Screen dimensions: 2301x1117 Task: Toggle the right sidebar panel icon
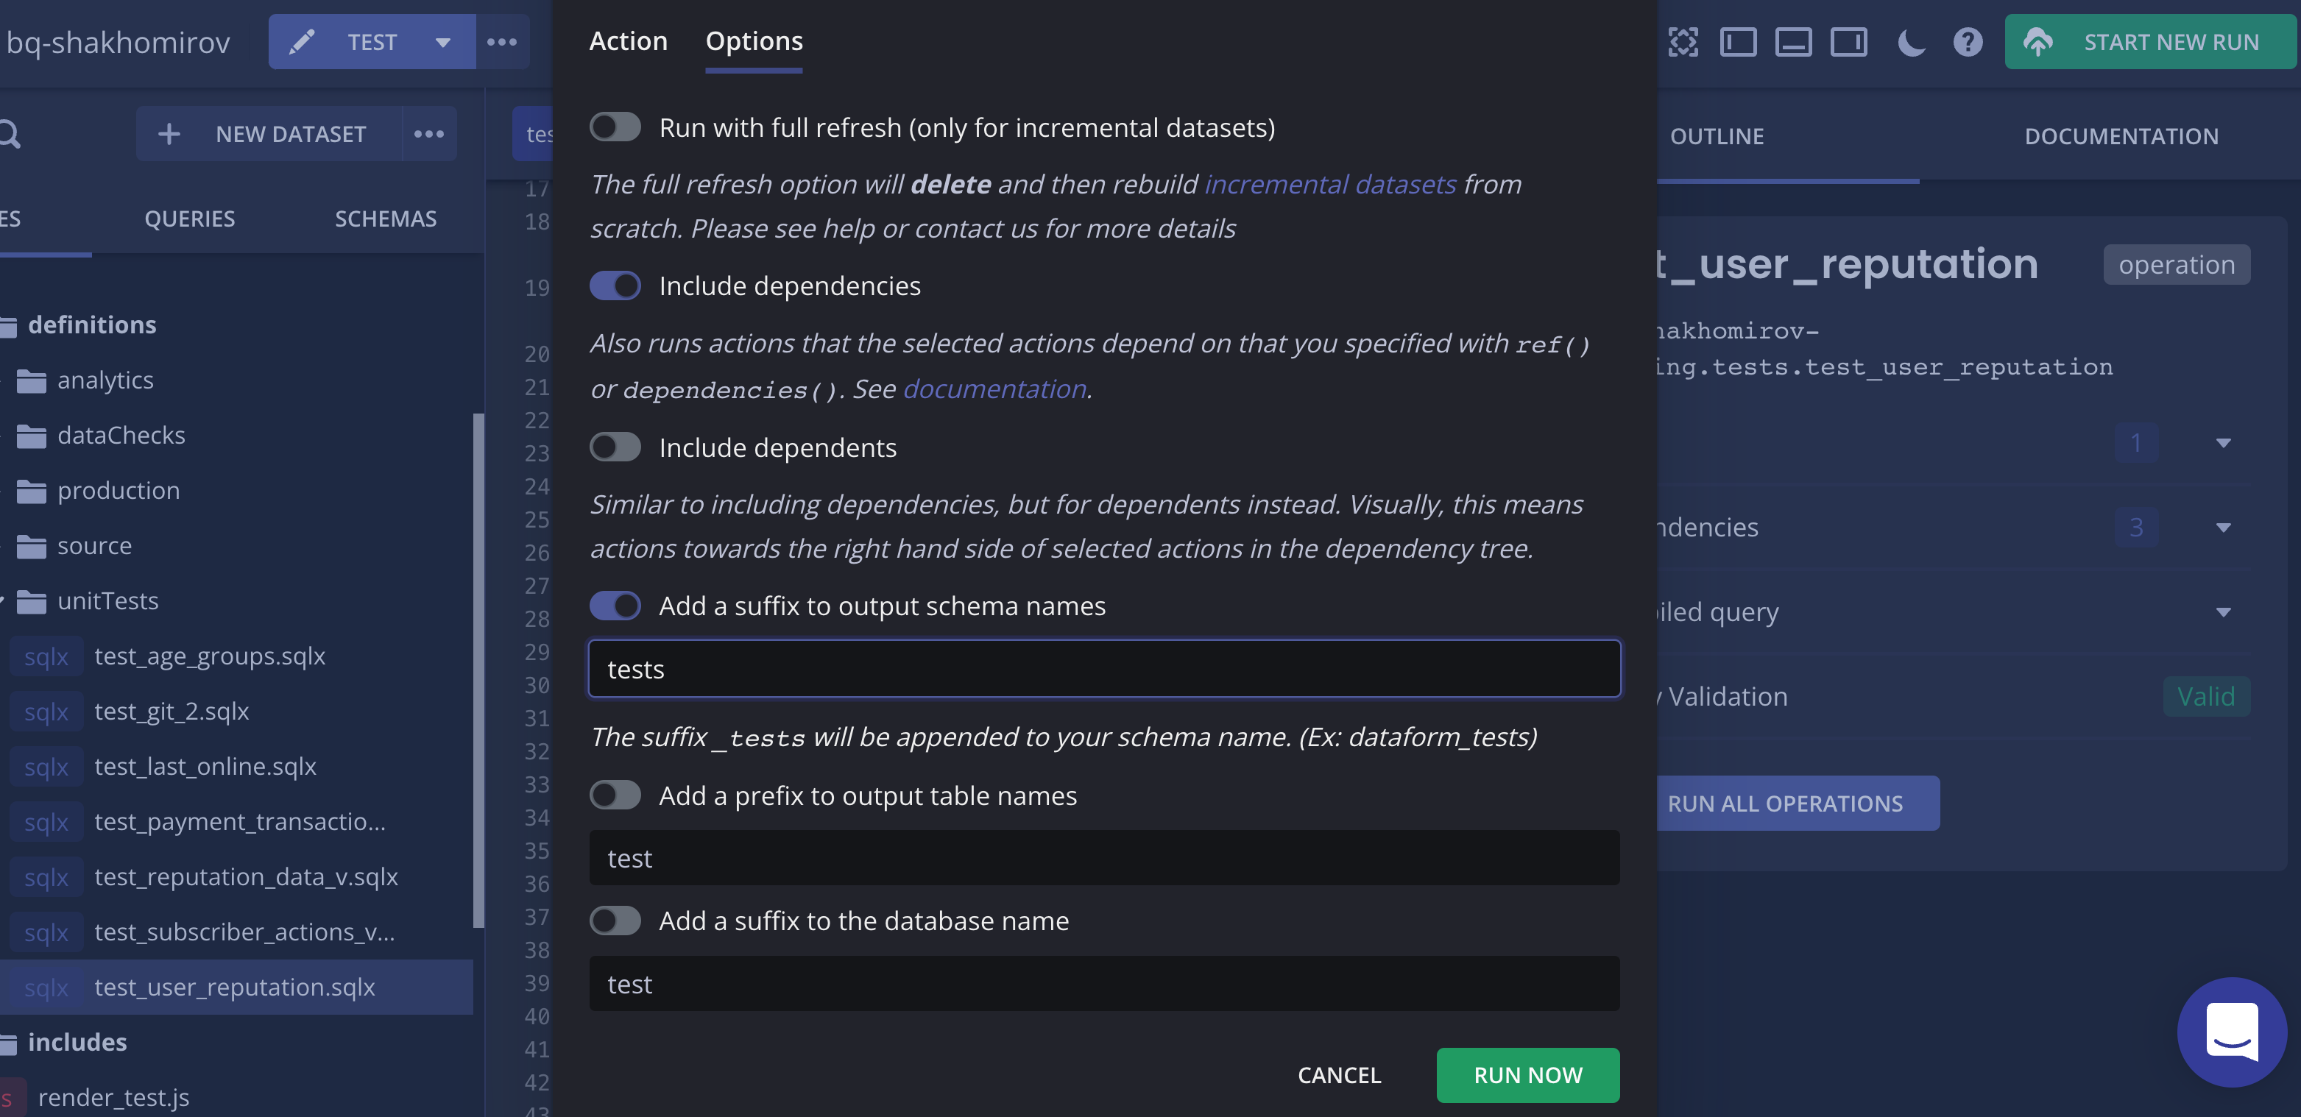click(1848, 42)
